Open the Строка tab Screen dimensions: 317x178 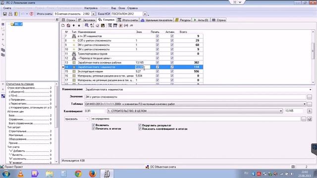[x=219, y=20]
